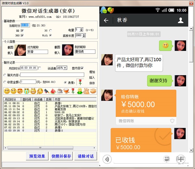This screenshot has height=169, width=195.
Task: Toggle the 显内容 checkbox
Action: pos(82,68)
